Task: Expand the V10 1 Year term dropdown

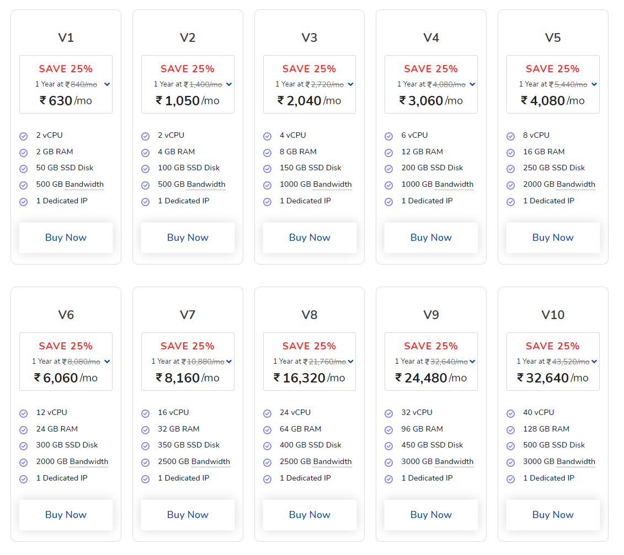Action: click(594, 362)
